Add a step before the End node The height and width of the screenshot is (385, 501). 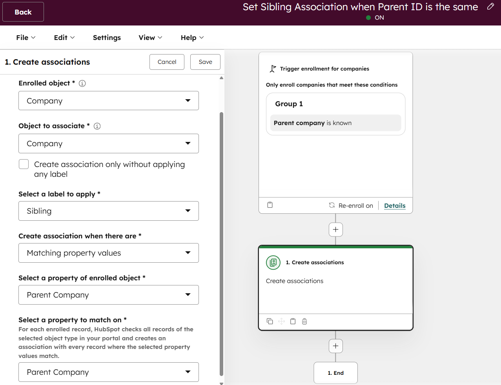335,346
